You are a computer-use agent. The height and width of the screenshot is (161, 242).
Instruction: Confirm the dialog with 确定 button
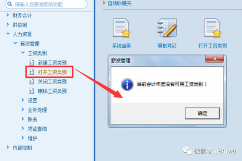[202, 113]
